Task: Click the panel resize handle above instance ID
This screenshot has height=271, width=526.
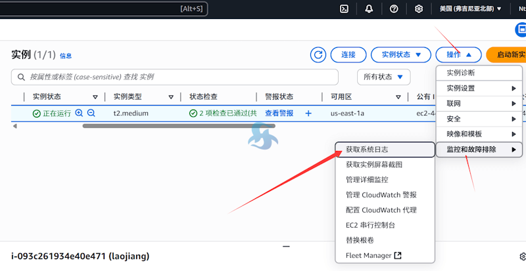Action: tap(286, 246)
